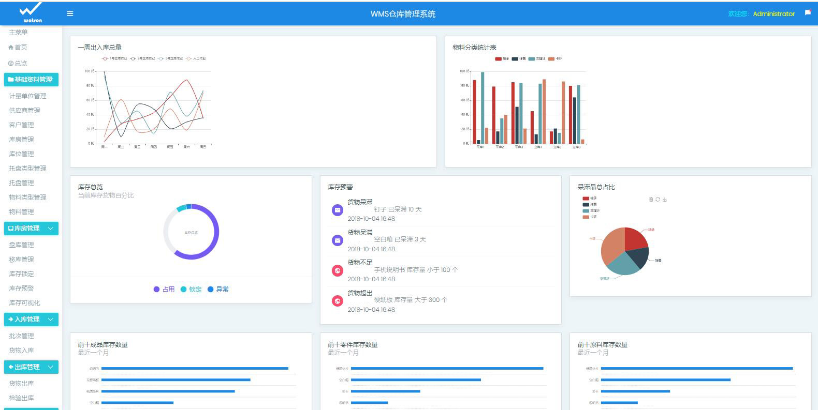The image size is (818, 410).
Task: Click the red 轴承 swatch in pie legend
Action: (x=586, y=198)
